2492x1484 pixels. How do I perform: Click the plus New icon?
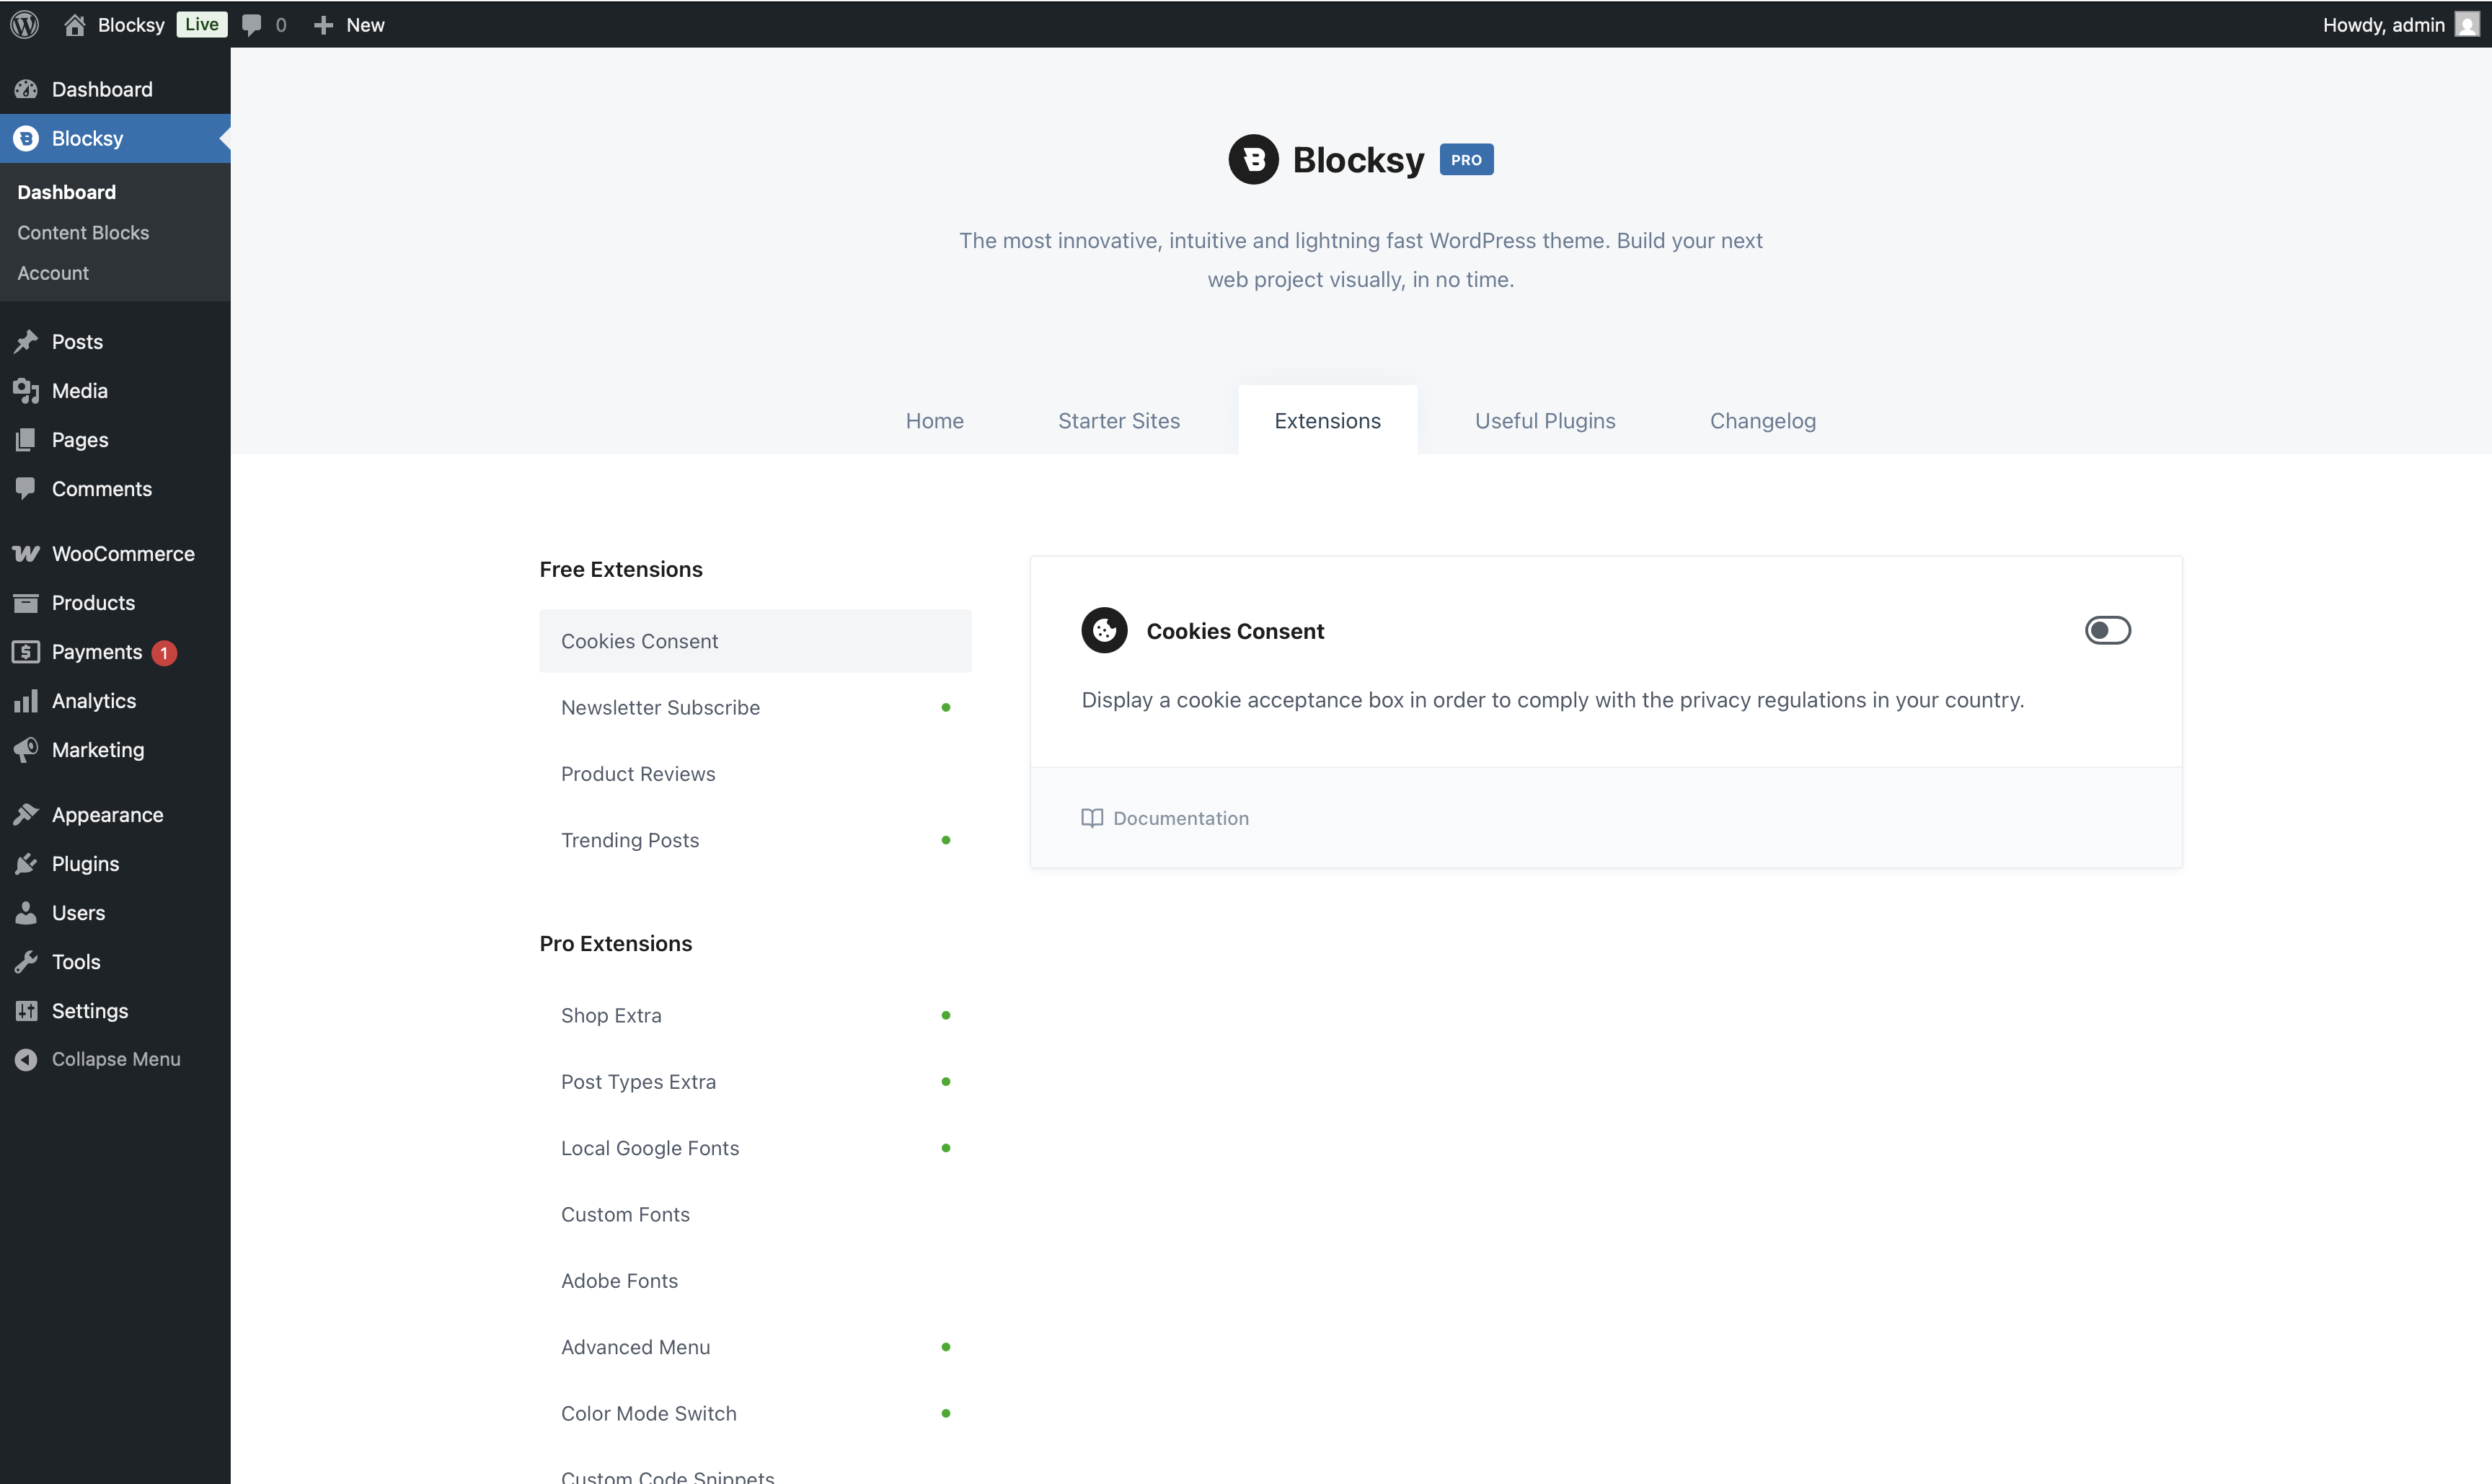pos(323,25)
